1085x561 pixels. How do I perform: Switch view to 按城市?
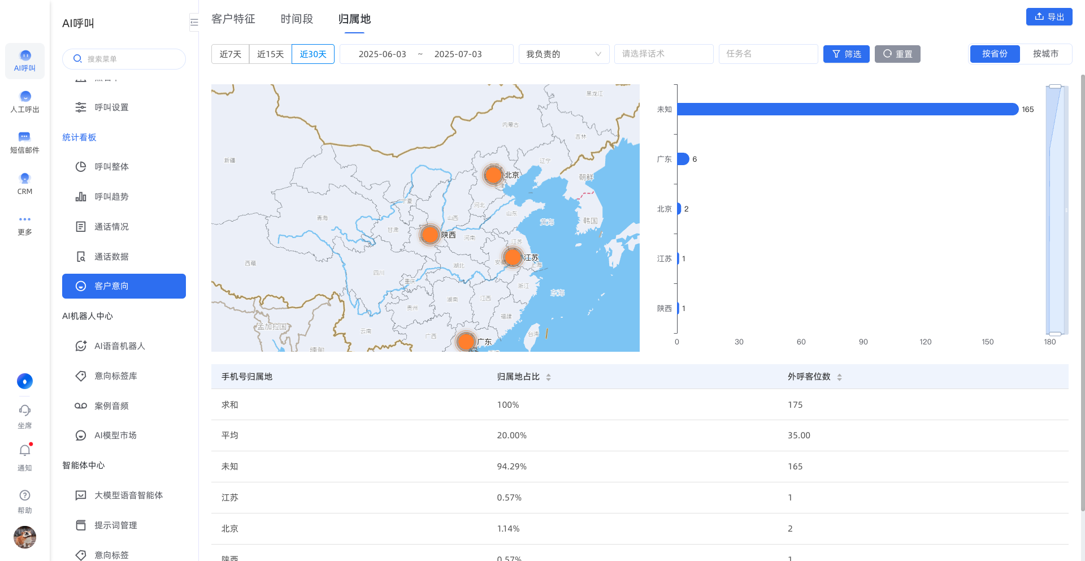click(x=1045, y=54)
